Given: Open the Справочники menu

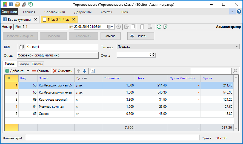Looking at the screenshot, I should click(x=55, y=12).
